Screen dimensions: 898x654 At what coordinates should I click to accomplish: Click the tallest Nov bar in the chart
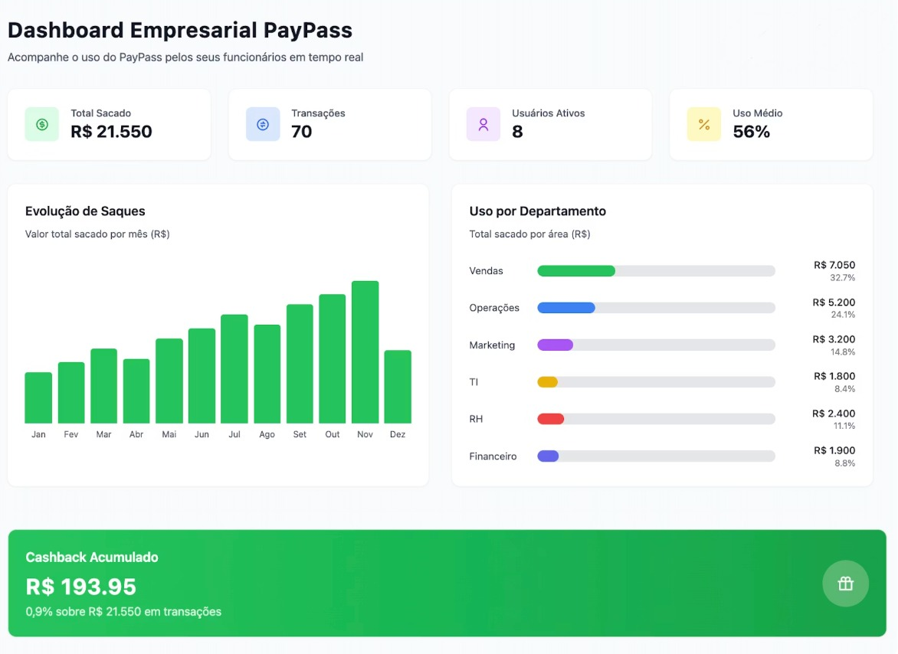tap(365, 352)
